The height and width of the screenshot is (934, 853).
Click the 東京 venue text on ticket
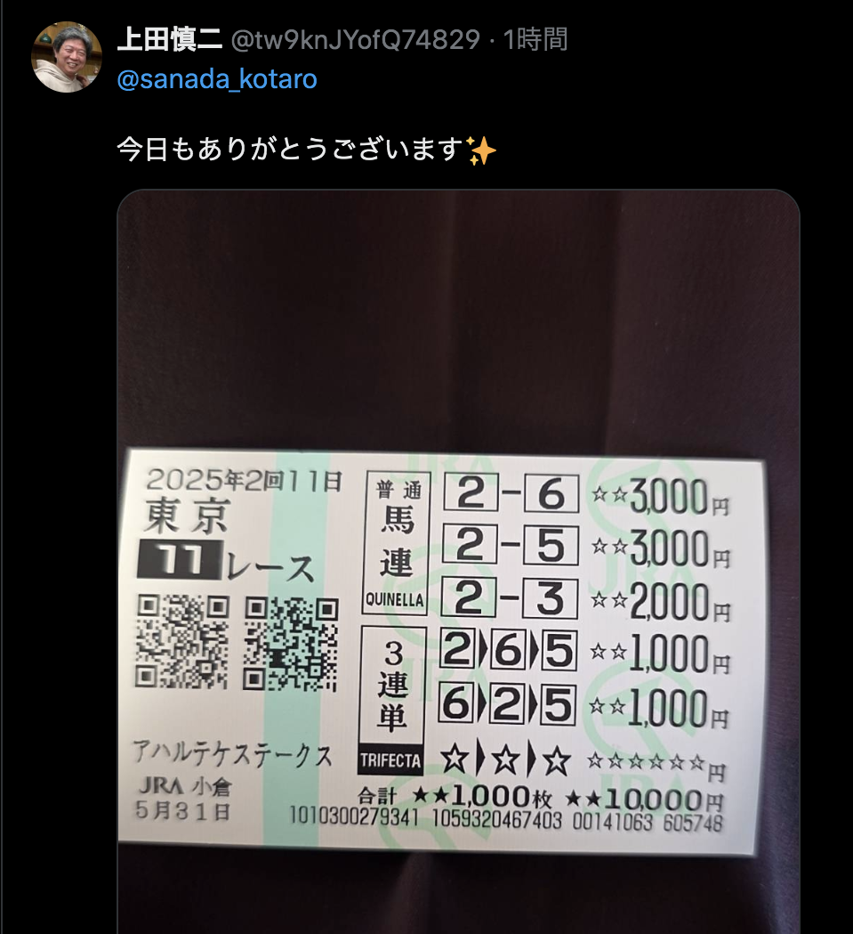[x=186, y=516]
